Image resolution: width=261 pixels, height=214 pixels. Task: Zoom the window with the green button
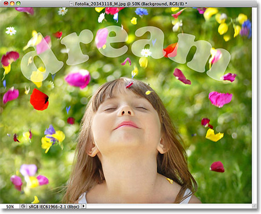(x=19, y=3)
